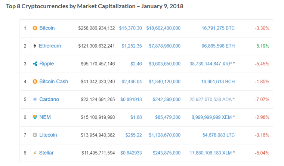Image resolution: width=284 pixels, height=166 pixels.
Task: Open the Ethereum name link
Action: pyautogui.click(x=50, y=46)
